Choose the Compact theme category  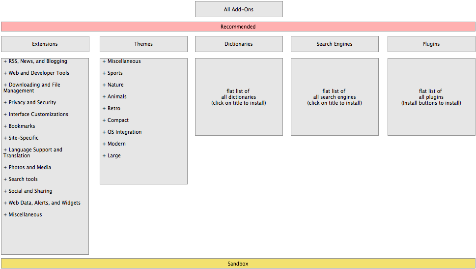tap(118, 120)
